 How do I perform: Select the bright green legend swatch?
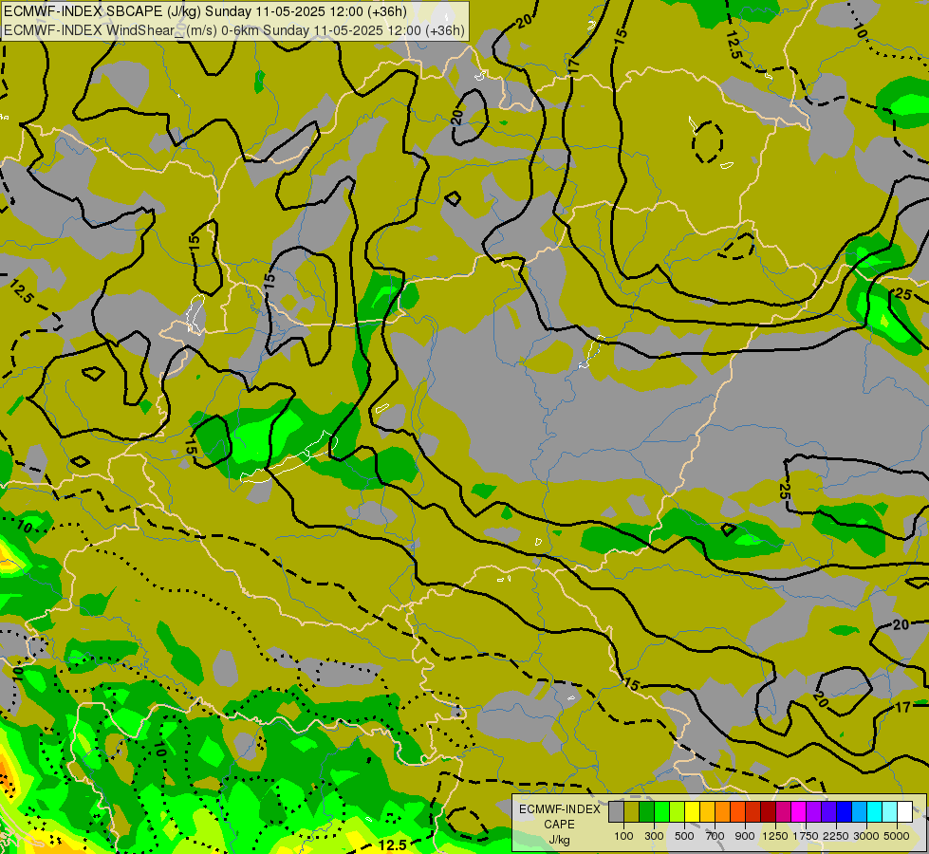[x=661, y=812]
